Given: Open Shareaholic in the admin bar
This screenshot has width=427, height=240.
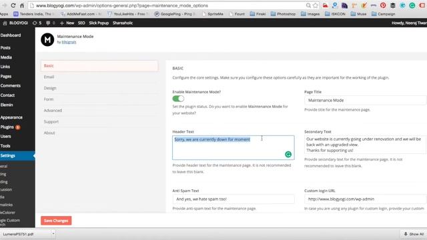Looking at the screenshot, I should pyautogui.click(x=123, y=23).
